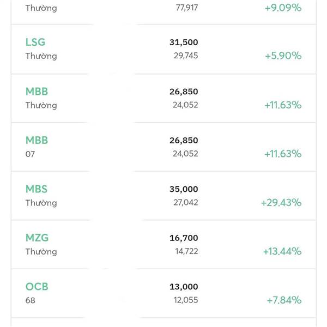Click the +29.43% gain for MBS
Screen dimensions: 327x327
click(x=281, y=203)
